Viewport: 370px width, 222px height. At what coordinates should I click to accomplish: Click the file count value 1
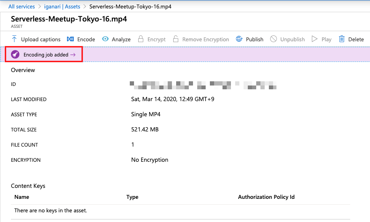coord(133,144)
